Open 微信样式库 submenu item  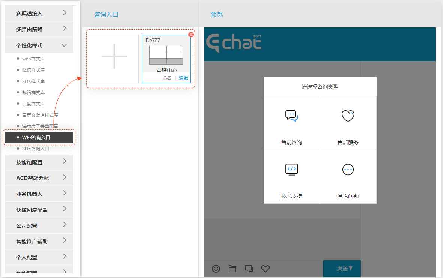tap(33, 70)
